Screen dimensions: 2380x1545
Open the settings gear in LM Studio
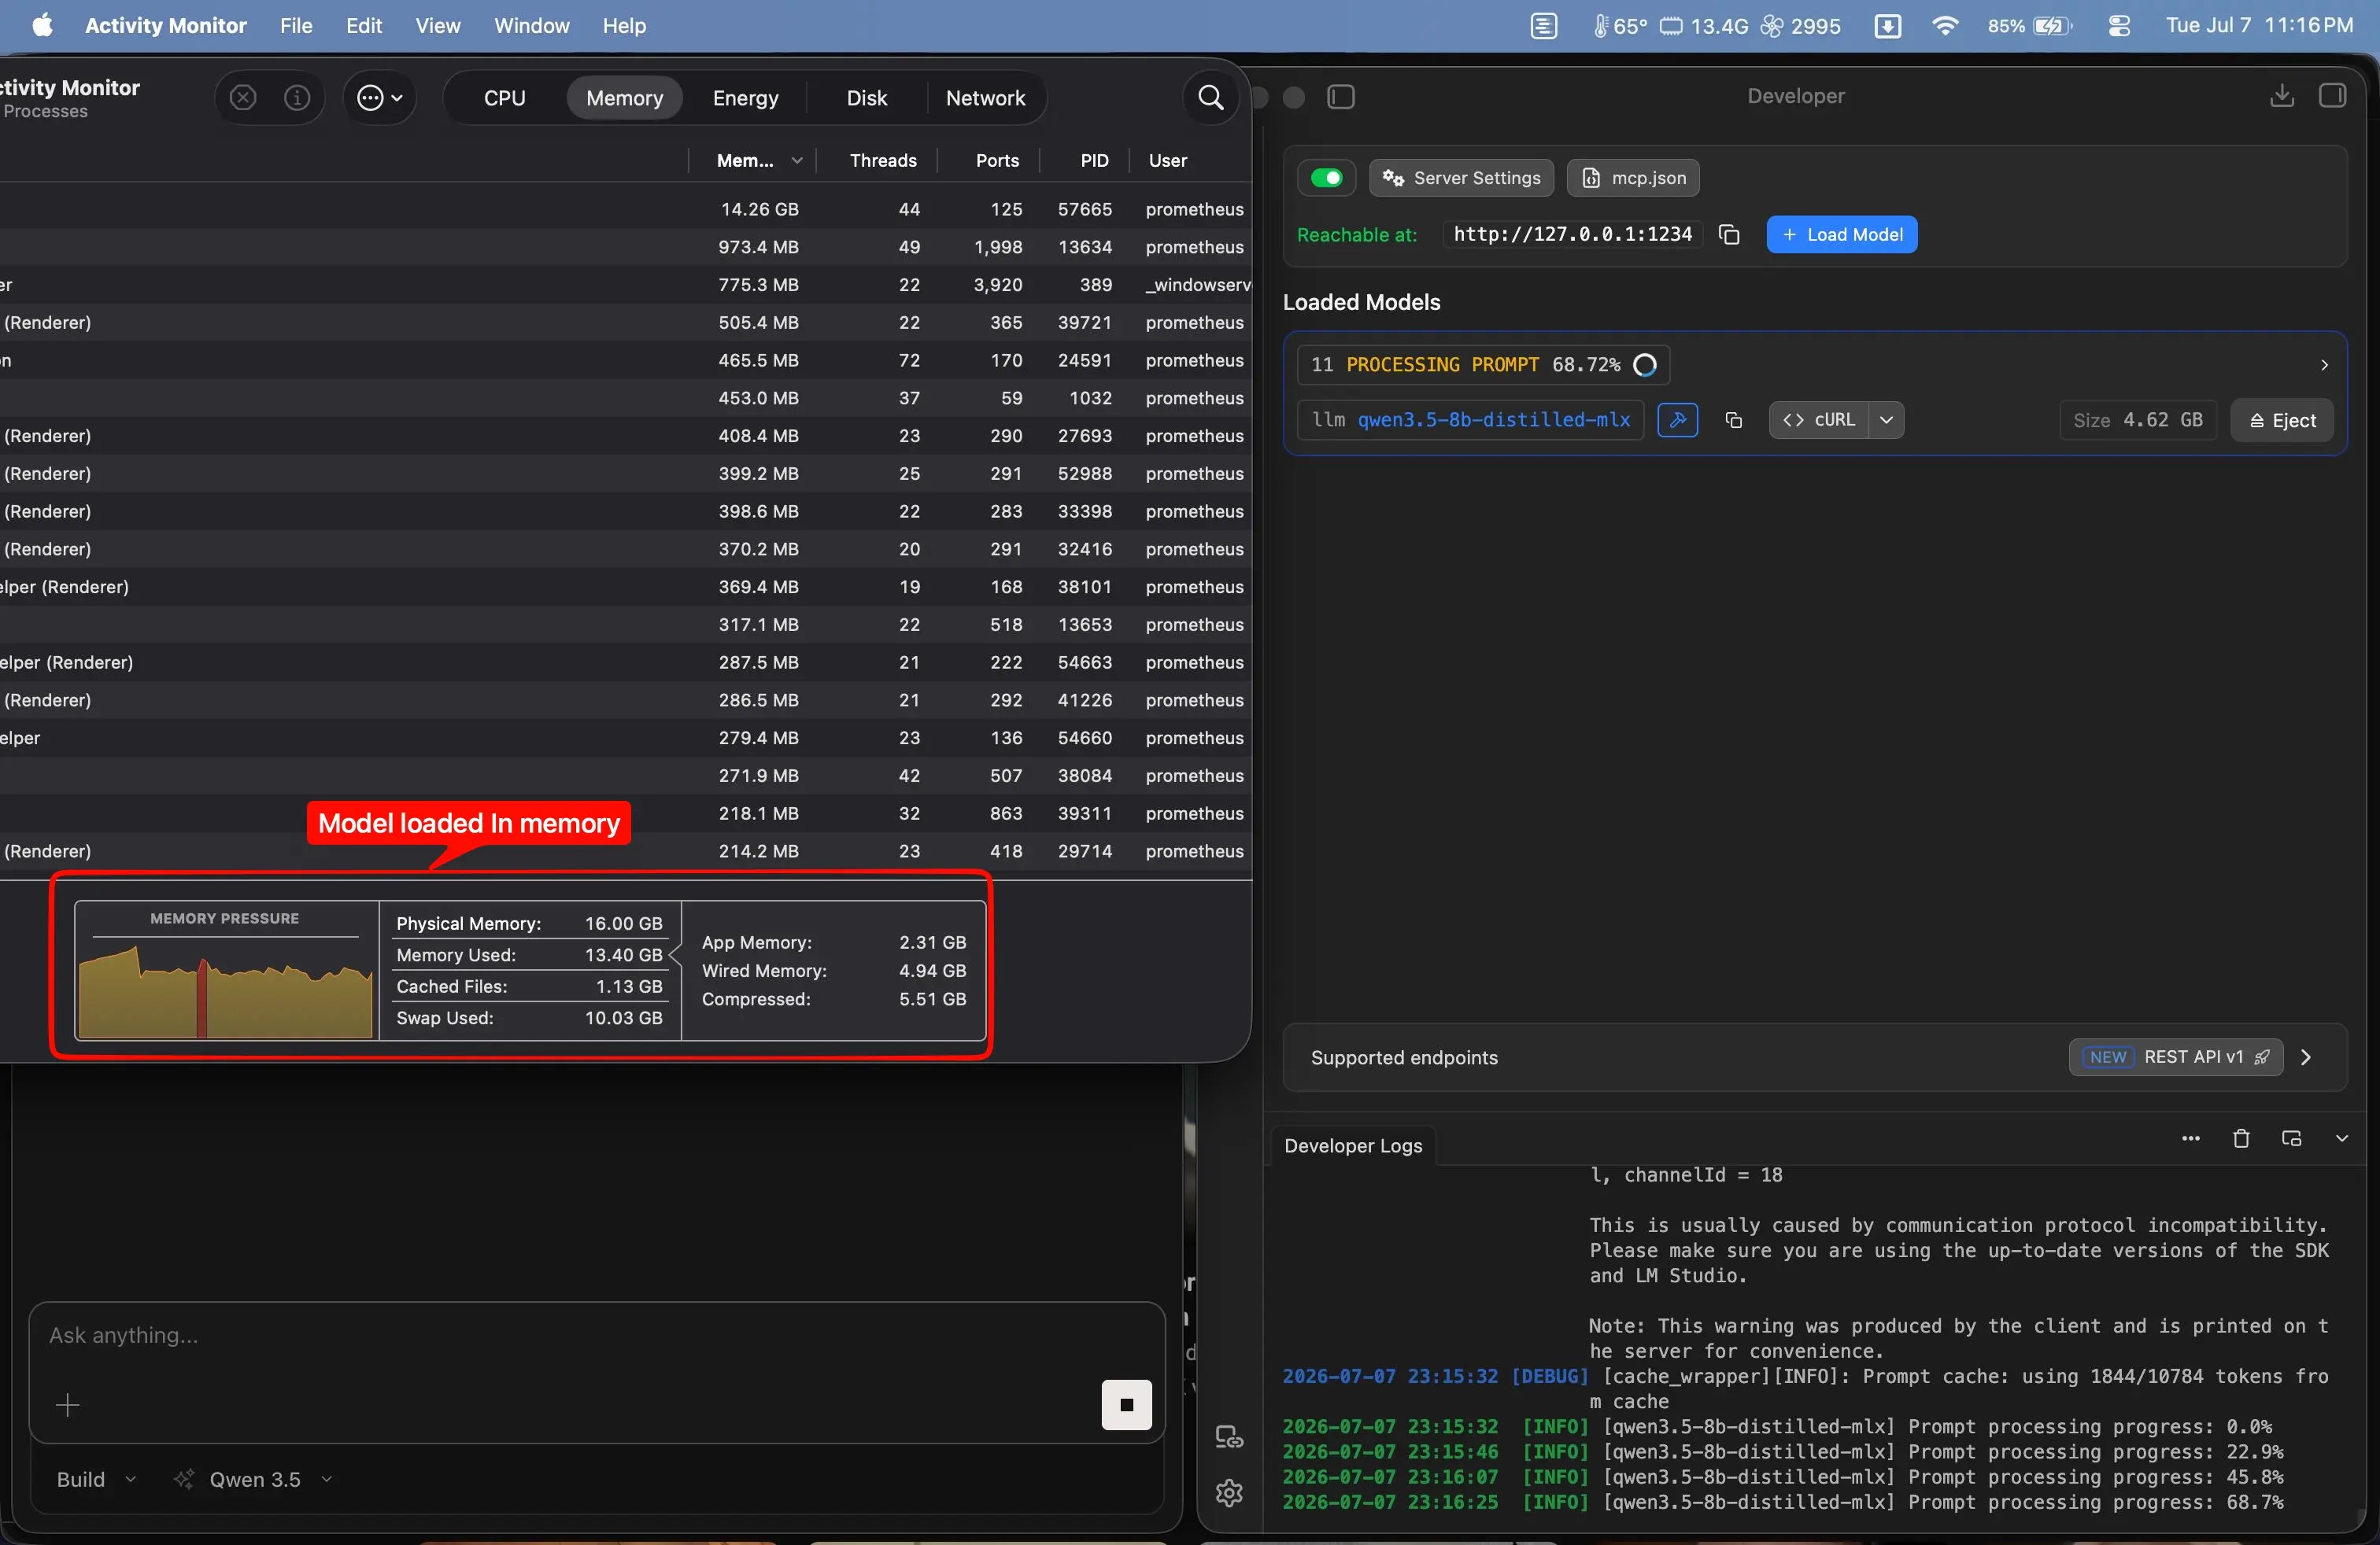tap(1228, 1493)
